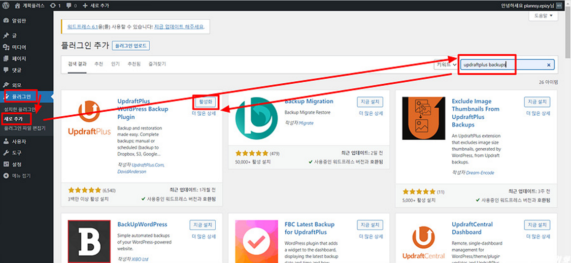Open 더 많은 상세 for BackUpWordPress
The height and width of the screenshot is (263, 571).
(x=204, y=237)
